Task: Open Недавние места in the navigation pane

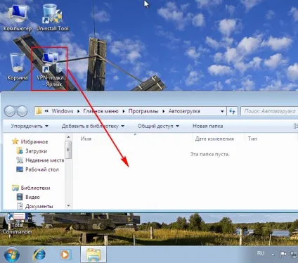Action: [40, 160]
